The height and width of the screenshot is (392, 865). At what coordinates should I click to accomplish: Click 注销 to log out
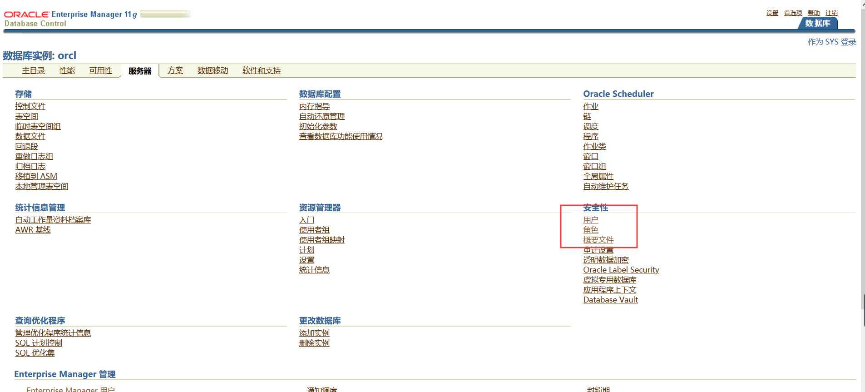831,13
